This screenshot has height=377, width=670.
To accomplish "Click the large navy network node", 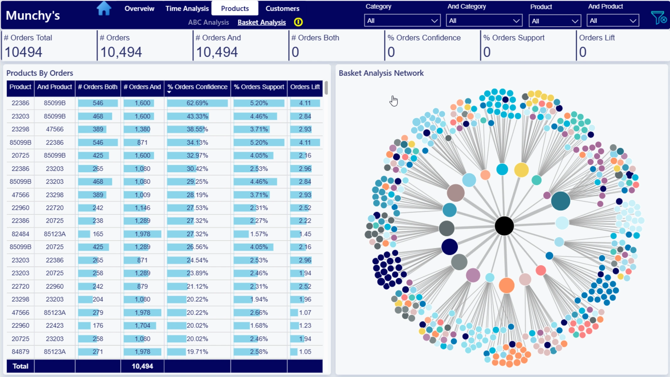I will pos(449,247).
